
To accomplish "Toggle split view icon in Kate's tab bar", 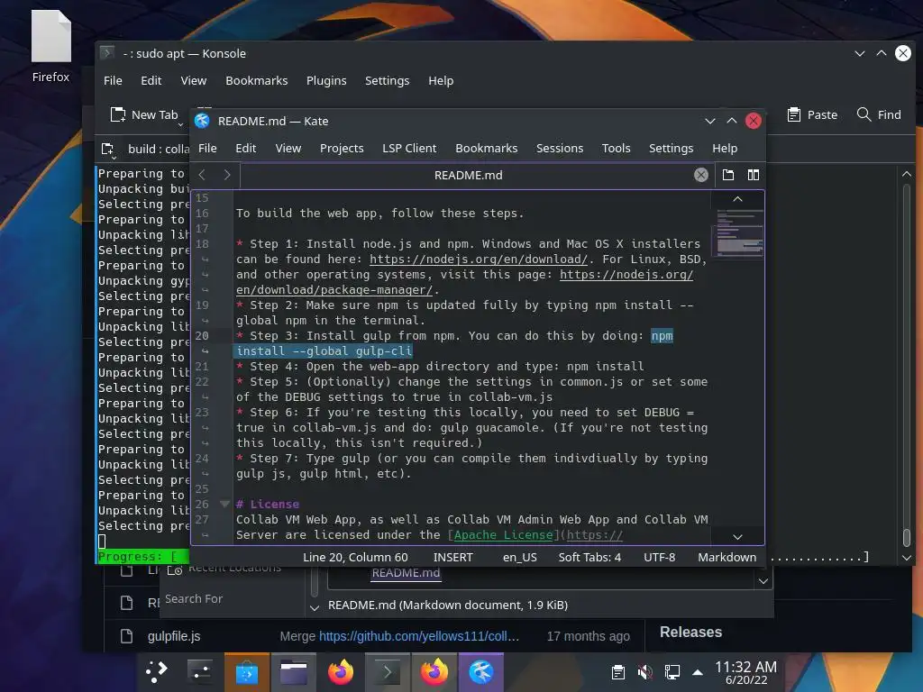I will tap(753, 175).
